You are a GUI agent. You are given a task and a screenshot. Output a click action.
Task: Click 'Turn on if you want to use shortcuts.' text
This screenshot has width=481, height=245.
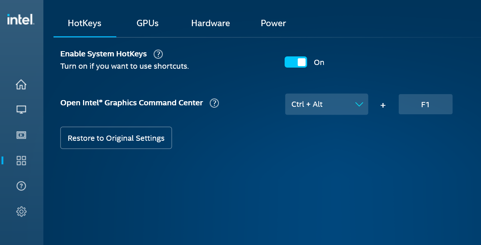(125, 66)
